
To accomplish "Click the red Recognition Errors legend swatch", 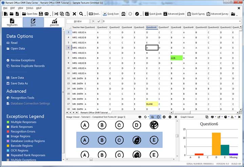I will pos(8,132).
